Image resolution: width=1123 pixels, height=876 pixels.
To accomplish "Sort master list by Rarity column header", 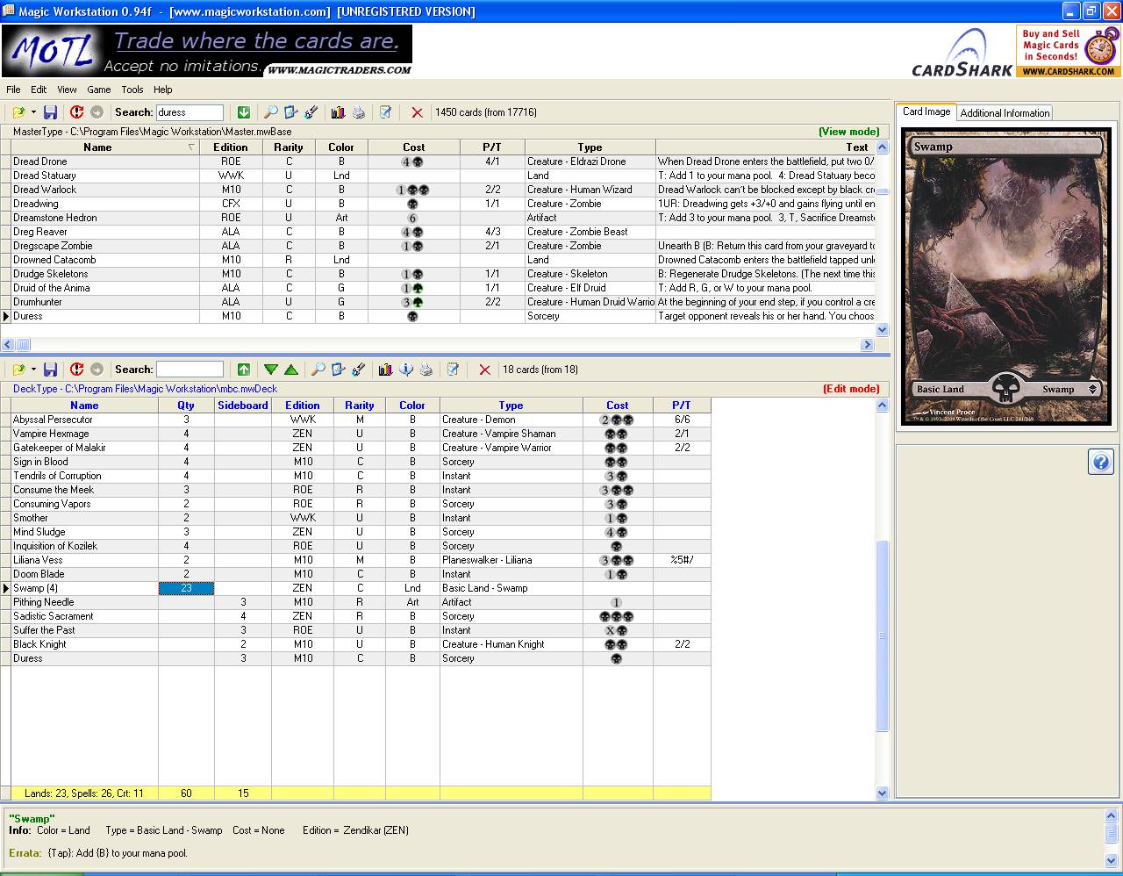I will 288,147.
